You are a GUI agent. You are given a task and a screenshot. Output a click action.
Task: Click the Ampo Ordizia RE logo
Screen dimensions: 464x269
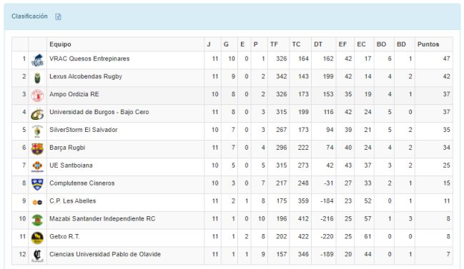(x=37, y=96)
